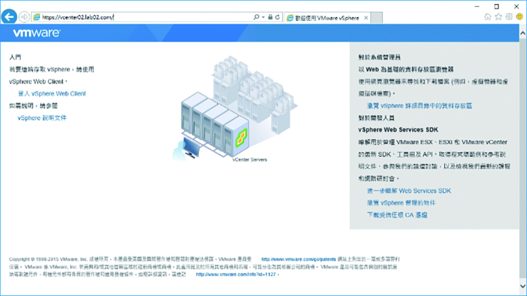Click the security lock icon in address bar
This screenshot has width=527, height=296.
pyautogui.click(x=270, y=17)
